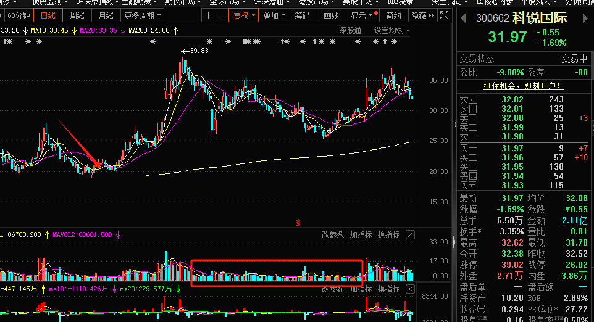The width and height of the screenshot is (594, 322).
Task: Switch to 月线 monthly chart
Action: coord(106,15)
